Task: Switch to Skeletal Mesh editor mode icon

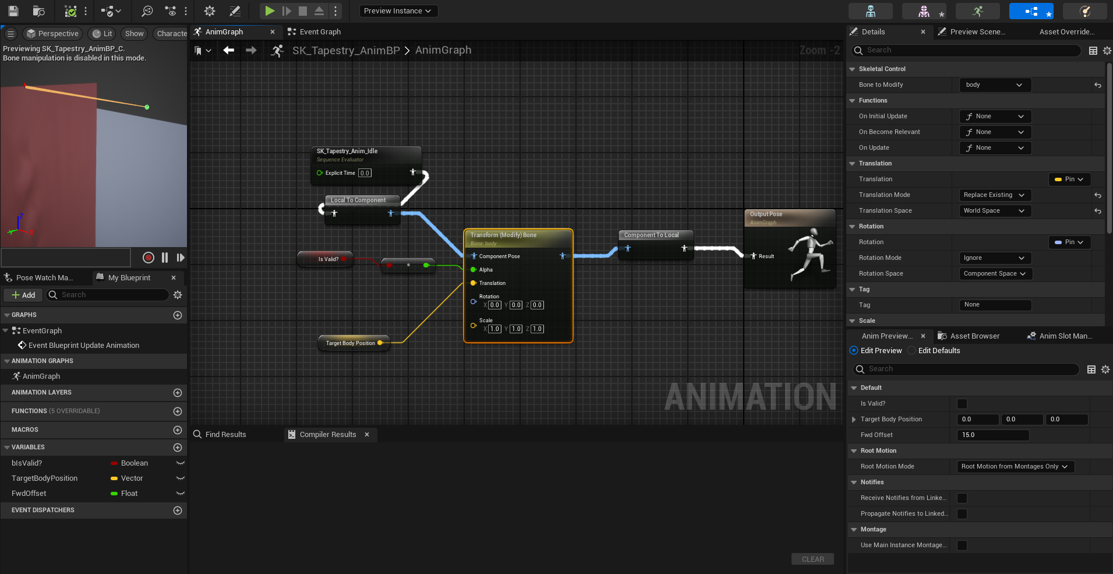Action: [x=924, y=10]
